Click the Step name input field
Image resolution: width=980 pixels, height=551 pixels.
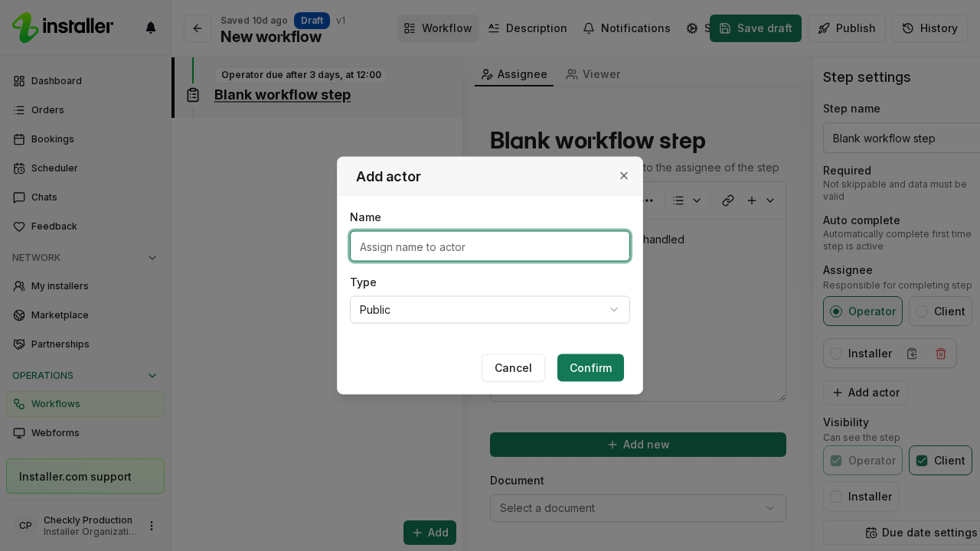click(901, 139)
